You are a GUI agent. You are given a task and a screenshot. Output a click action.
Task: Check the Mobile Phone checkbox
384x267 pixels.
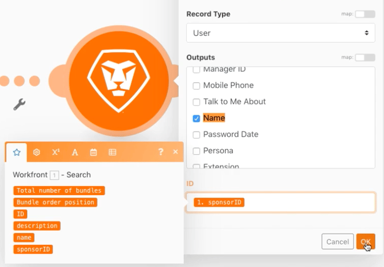(x=196, y=86)
